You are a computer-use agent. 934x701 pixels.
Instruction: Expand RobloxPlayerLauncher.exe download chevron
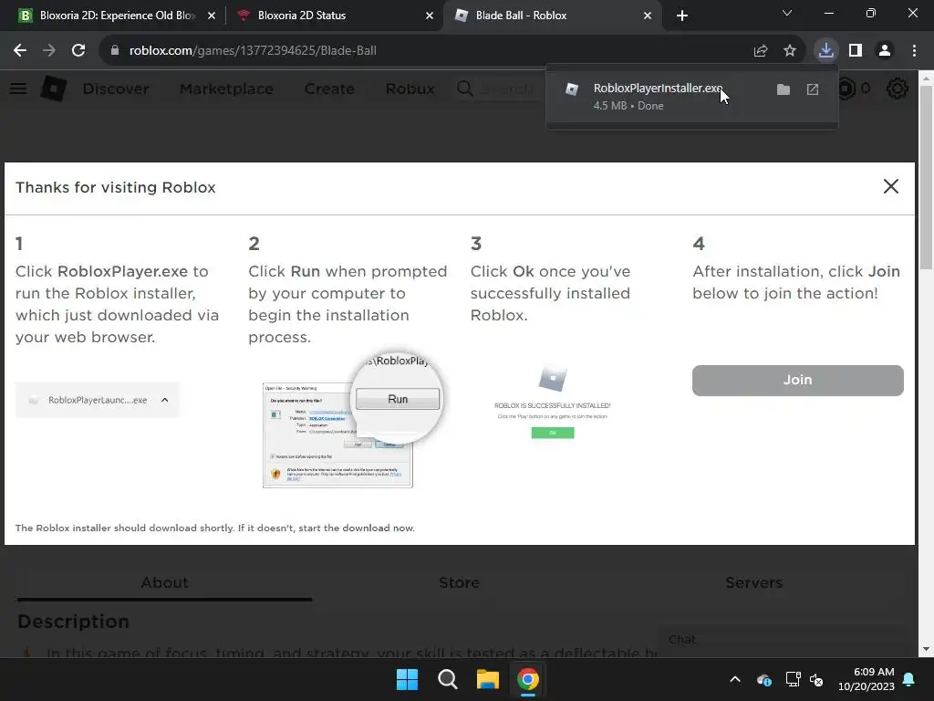point(165,400)
